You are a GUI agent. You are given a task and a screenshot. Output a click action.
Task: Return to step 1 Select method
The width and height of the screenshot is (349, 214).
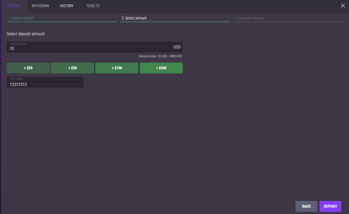click(21, 18)
